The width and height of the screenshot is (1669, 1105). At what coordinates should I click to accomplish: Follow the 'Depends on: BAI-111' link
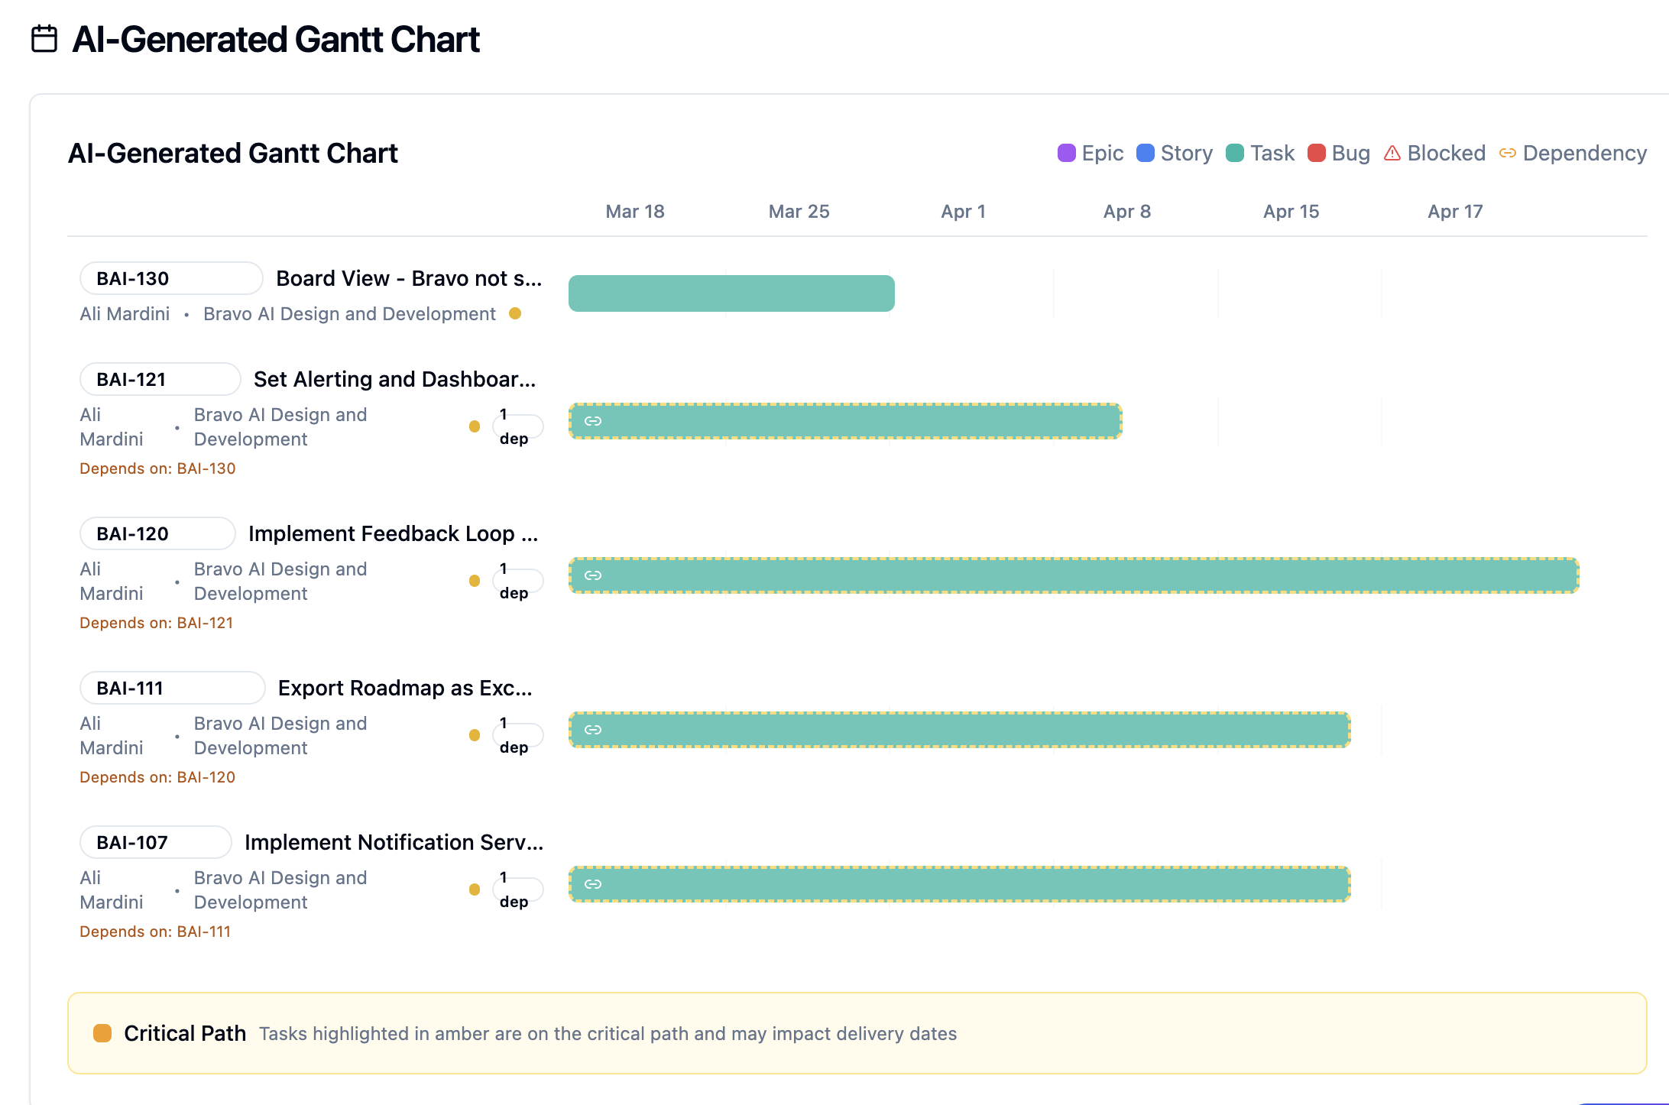point(155,932)
